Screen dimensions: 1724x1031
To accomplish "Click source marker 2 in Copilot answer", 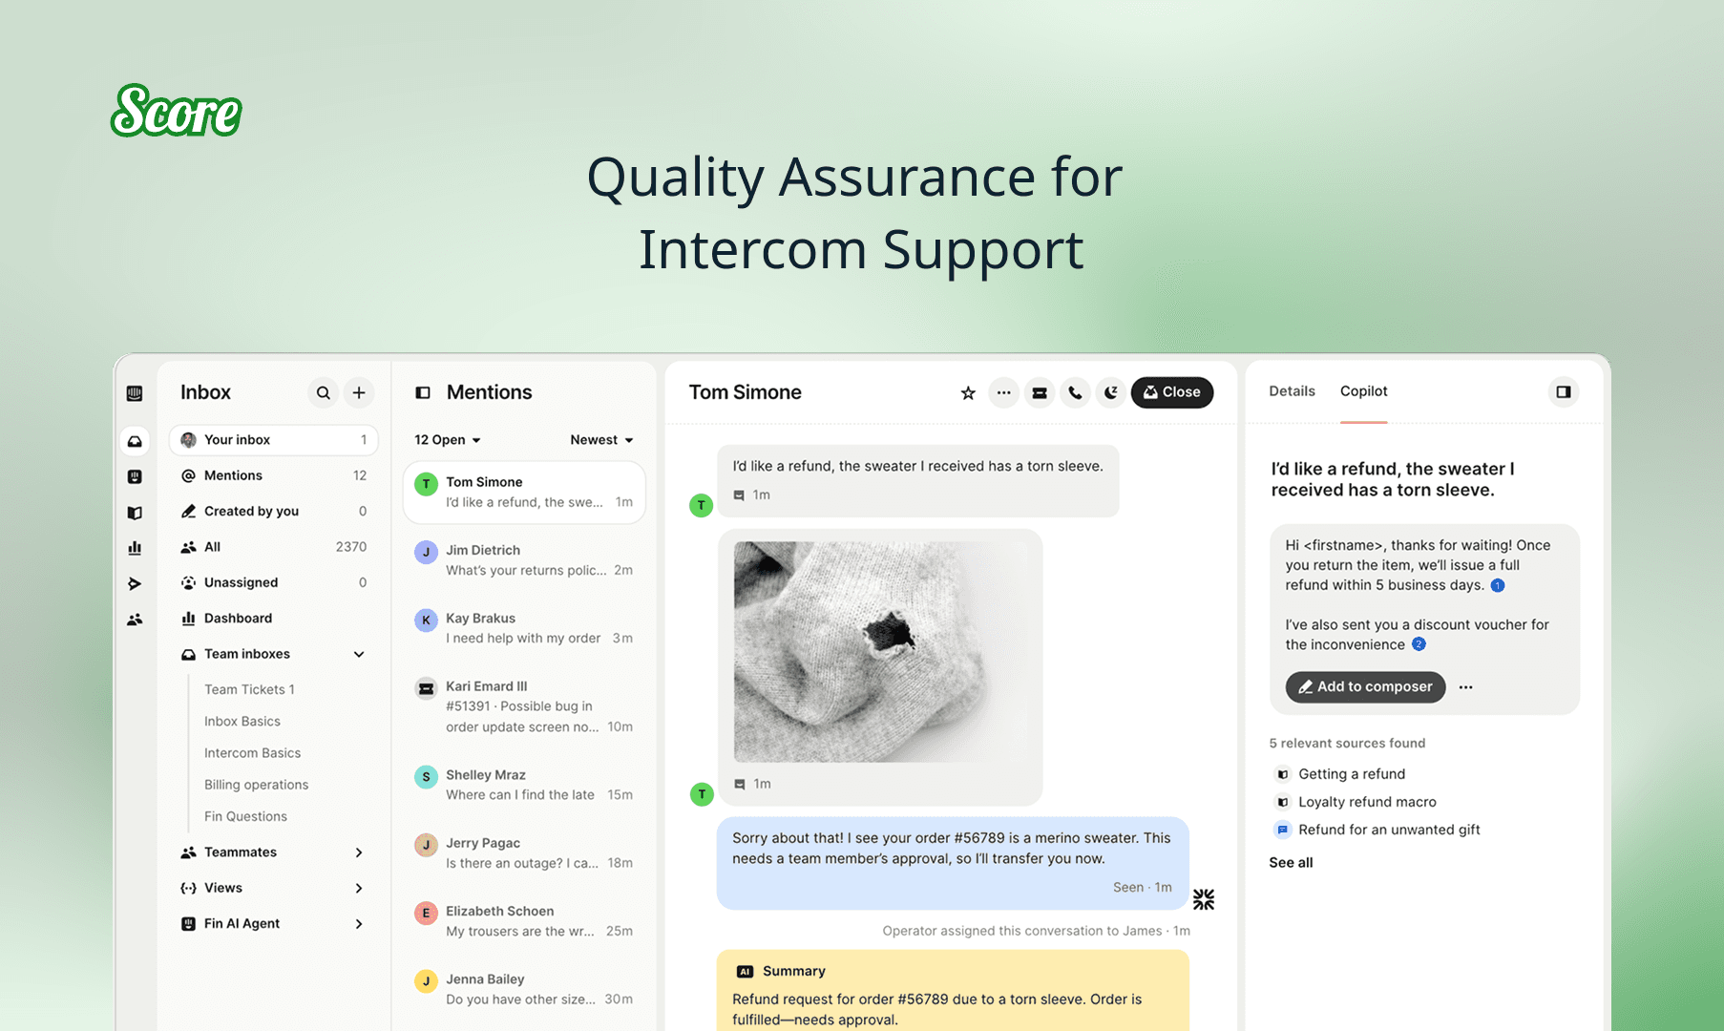I will coord(1419,644).
